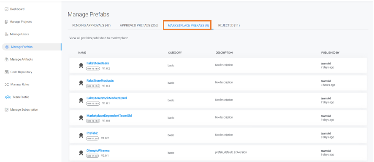Select Manage Prefabs in the sidebar

pos(32,47)
